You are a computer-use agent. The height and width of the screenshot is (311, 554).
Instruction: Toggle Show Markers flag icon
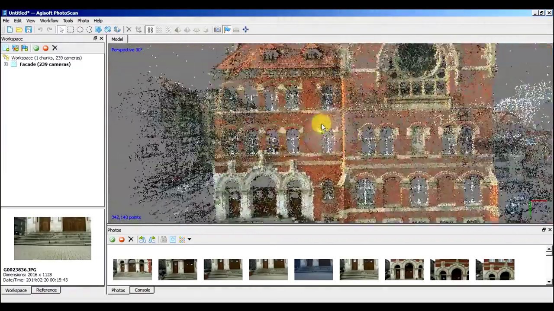(x=227, y=29)
